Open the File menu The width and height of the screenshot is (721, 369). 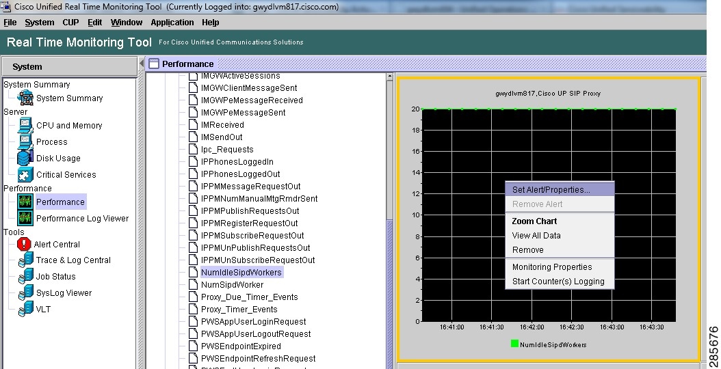pos(10,22)
